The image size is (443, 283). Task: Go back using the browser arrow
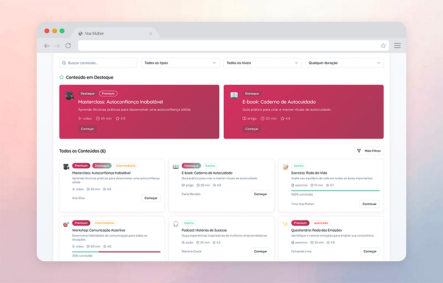click(x=47, y=46)
